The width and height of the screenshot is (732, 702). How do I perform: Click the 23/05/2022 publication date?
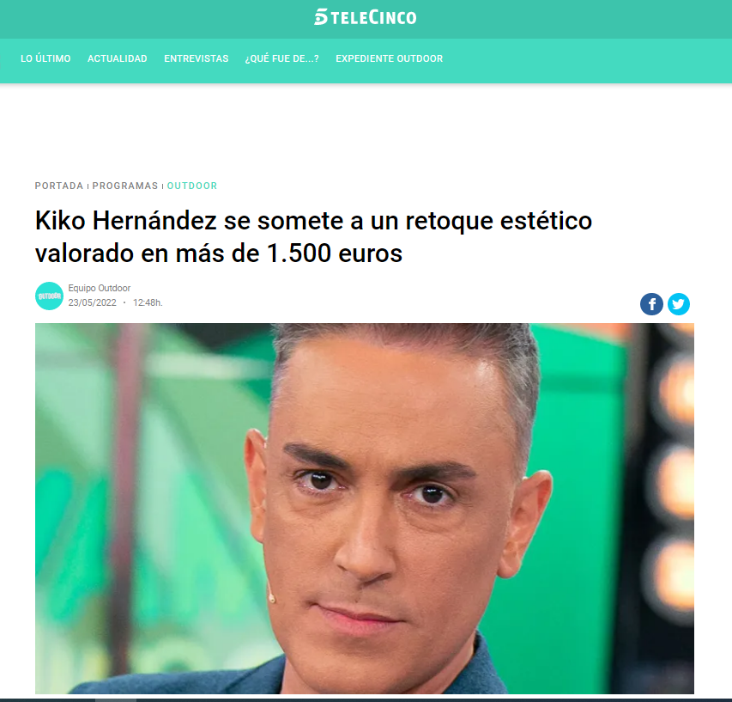(x=93, y=302)
